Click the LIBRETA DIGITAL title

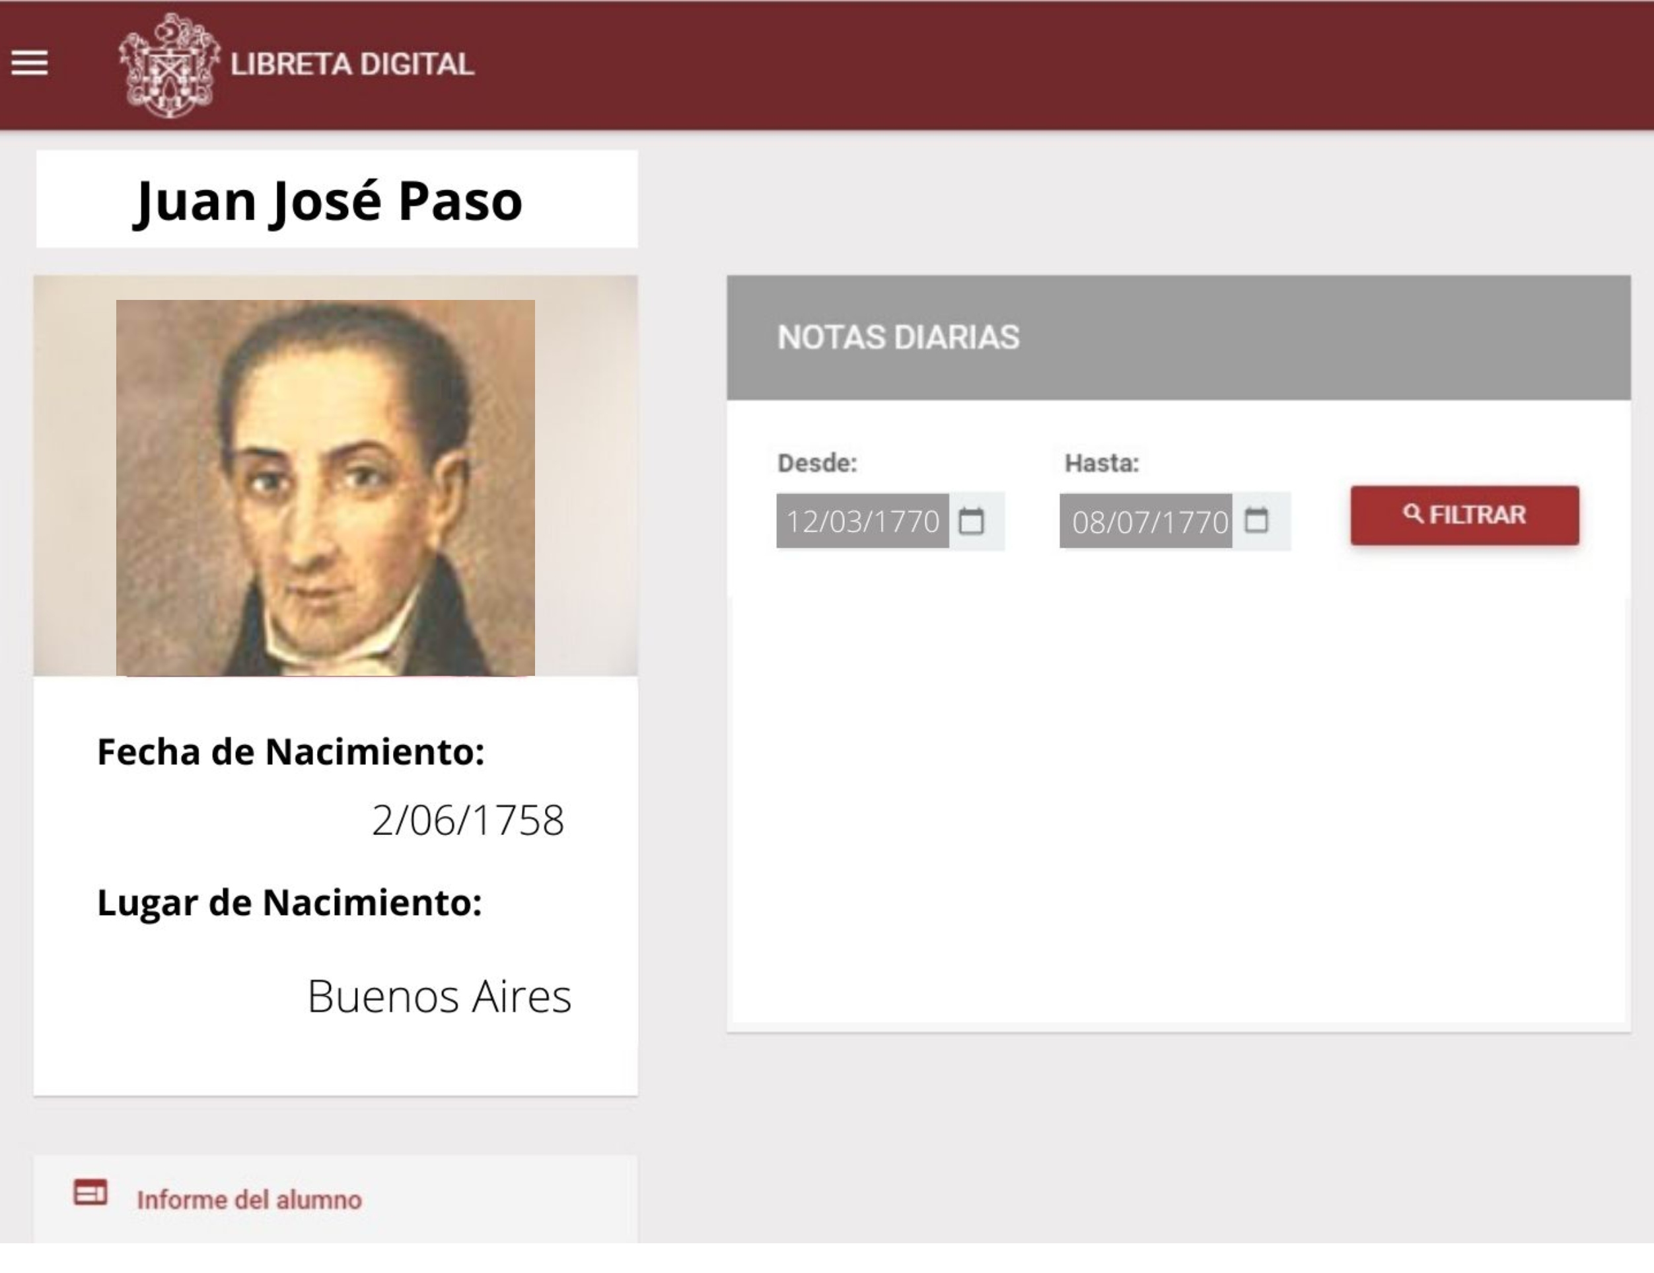(x=352, y=64)
